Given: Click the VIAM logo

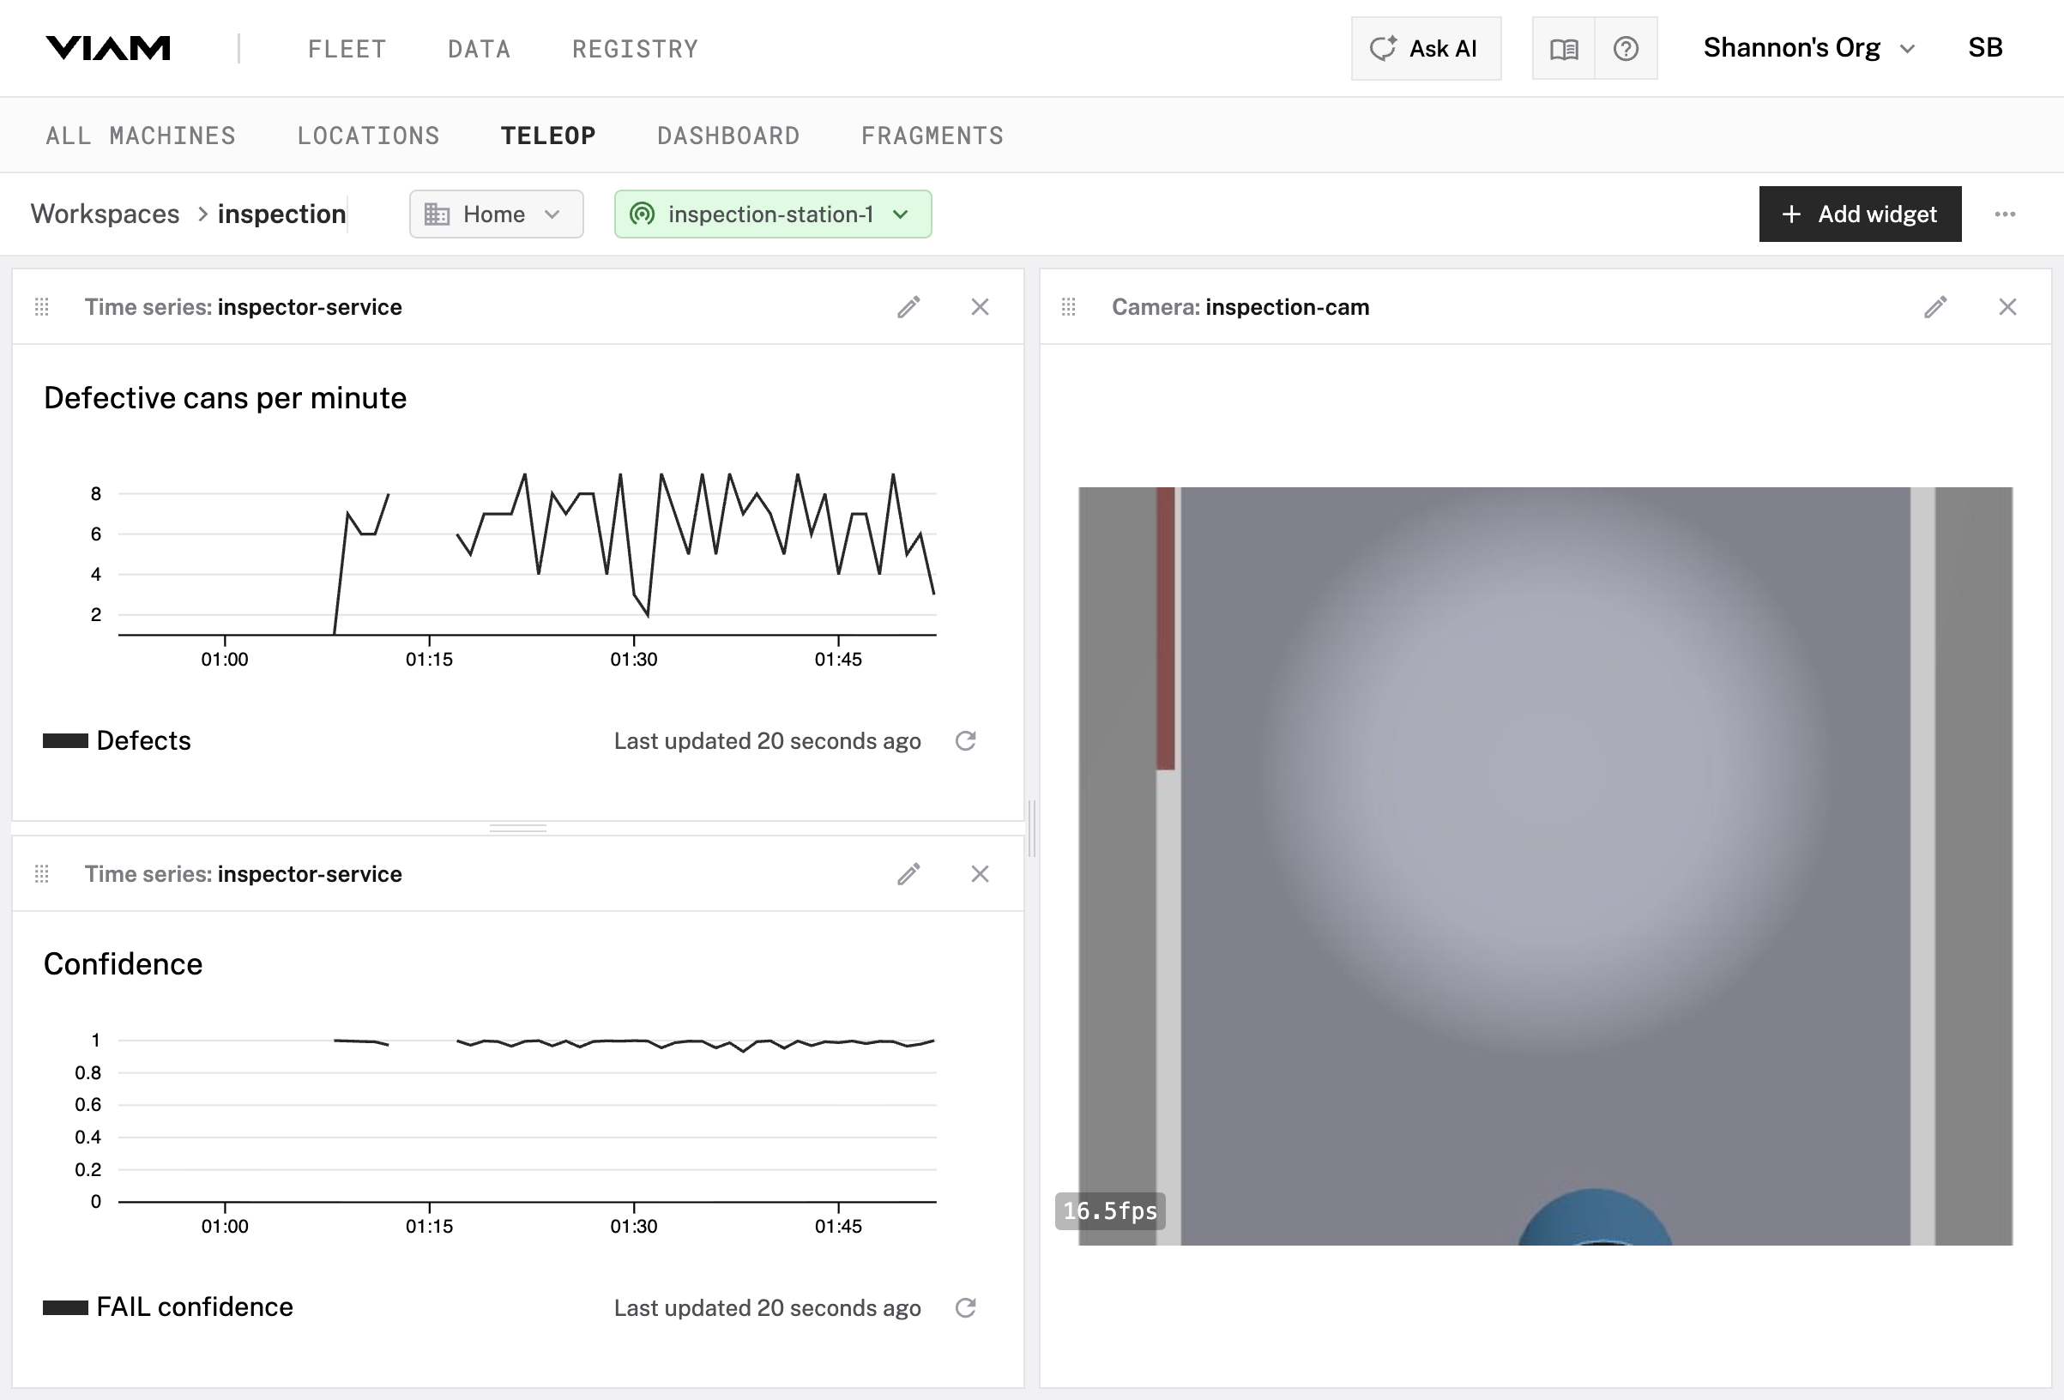Looking at the screenshot, I should tap(108, 48).
